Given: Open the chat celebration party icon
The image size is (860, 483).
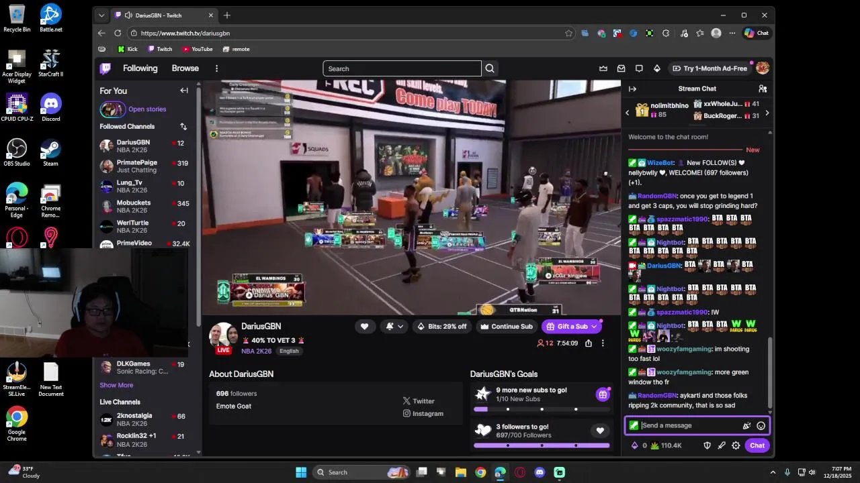Looking at the screenshot, I should tap(746, 425).
